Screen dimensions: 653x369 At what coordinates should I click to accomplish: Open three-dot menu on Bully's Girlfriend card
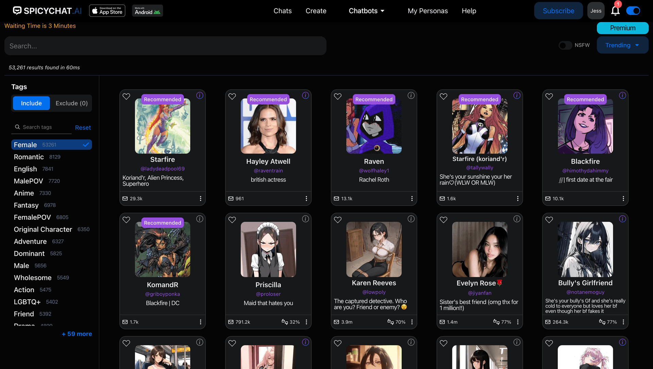pos(623,322)
